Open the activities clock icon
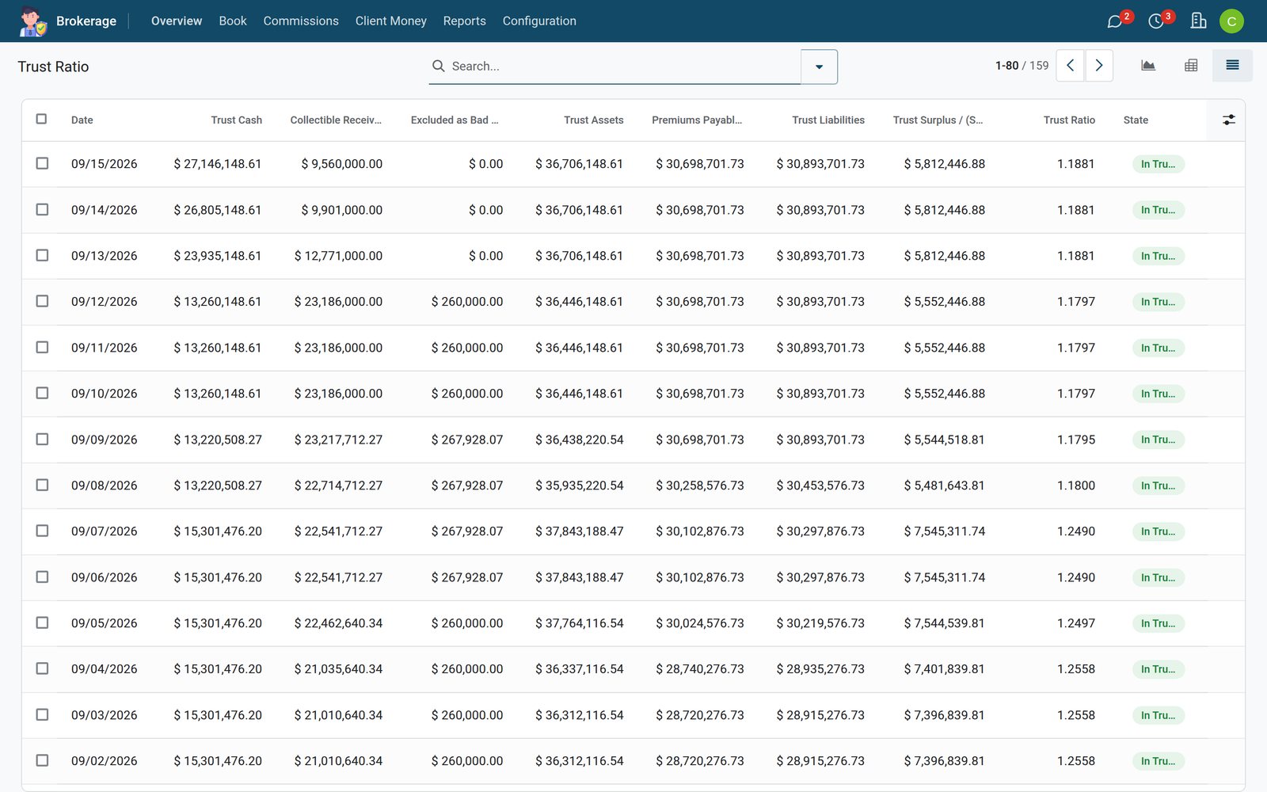Image resolution: width=1267 pixels, height=792 pixels. click(1156, 21)
